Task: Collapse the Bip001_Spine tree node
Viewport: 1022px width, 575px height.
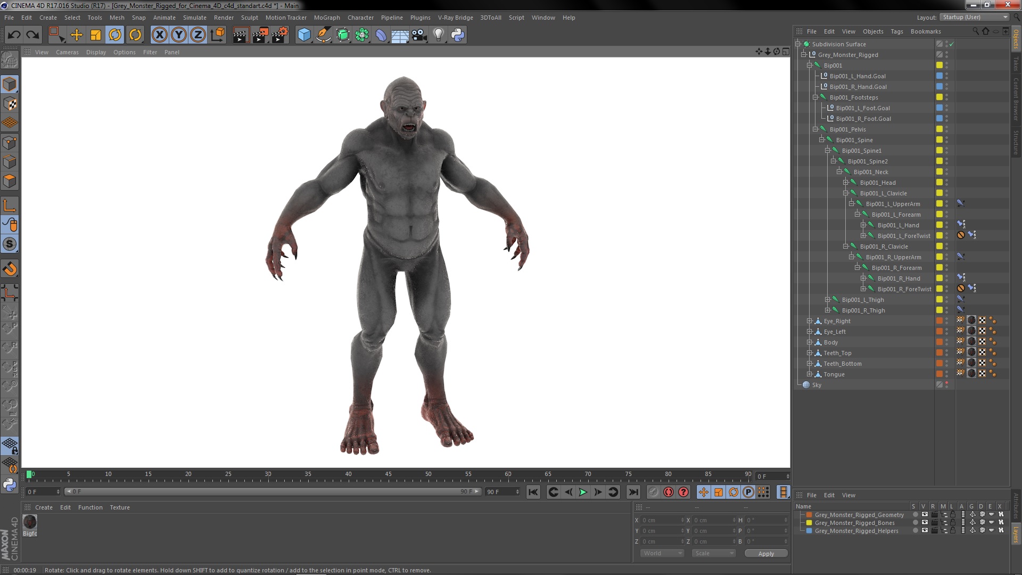Action: pos(822,140)
